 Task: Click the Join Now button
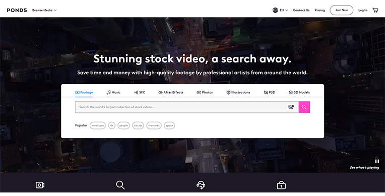click(x=342, y=10)
